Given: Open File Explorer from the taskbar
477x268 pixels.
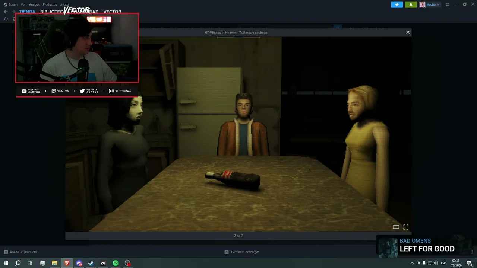Looking at the screenshot, I should tap(54, 263).
